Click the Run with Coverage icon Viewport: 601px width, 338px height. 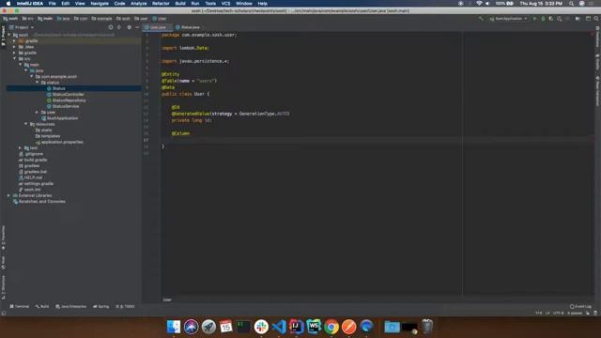pyautogui.click(x=551, y=19)
